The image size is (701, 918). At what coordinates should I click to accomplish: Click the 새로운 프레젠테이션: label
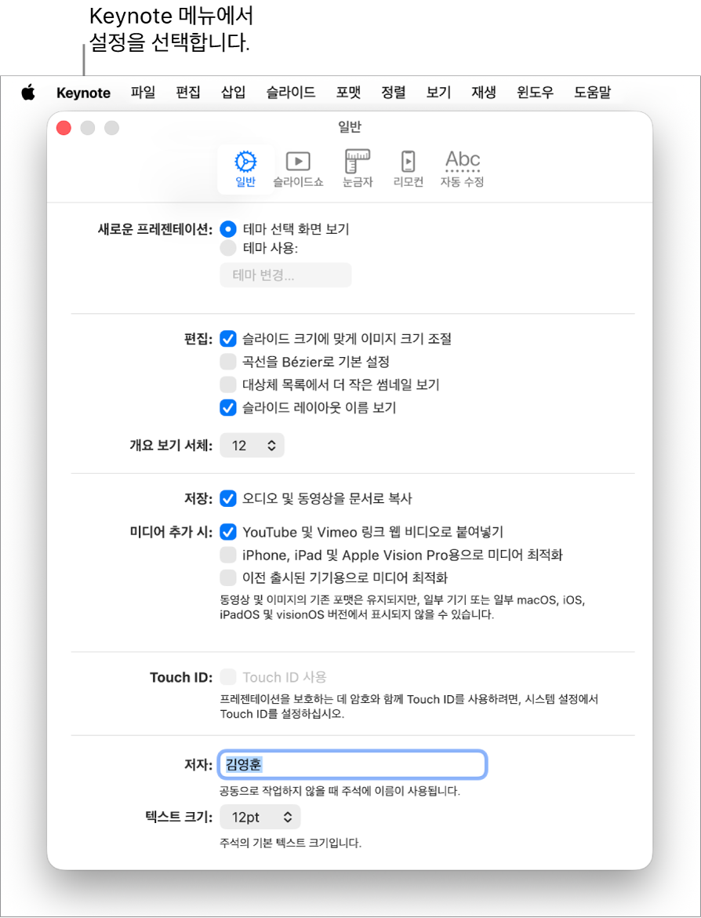(x=155, y=229)
